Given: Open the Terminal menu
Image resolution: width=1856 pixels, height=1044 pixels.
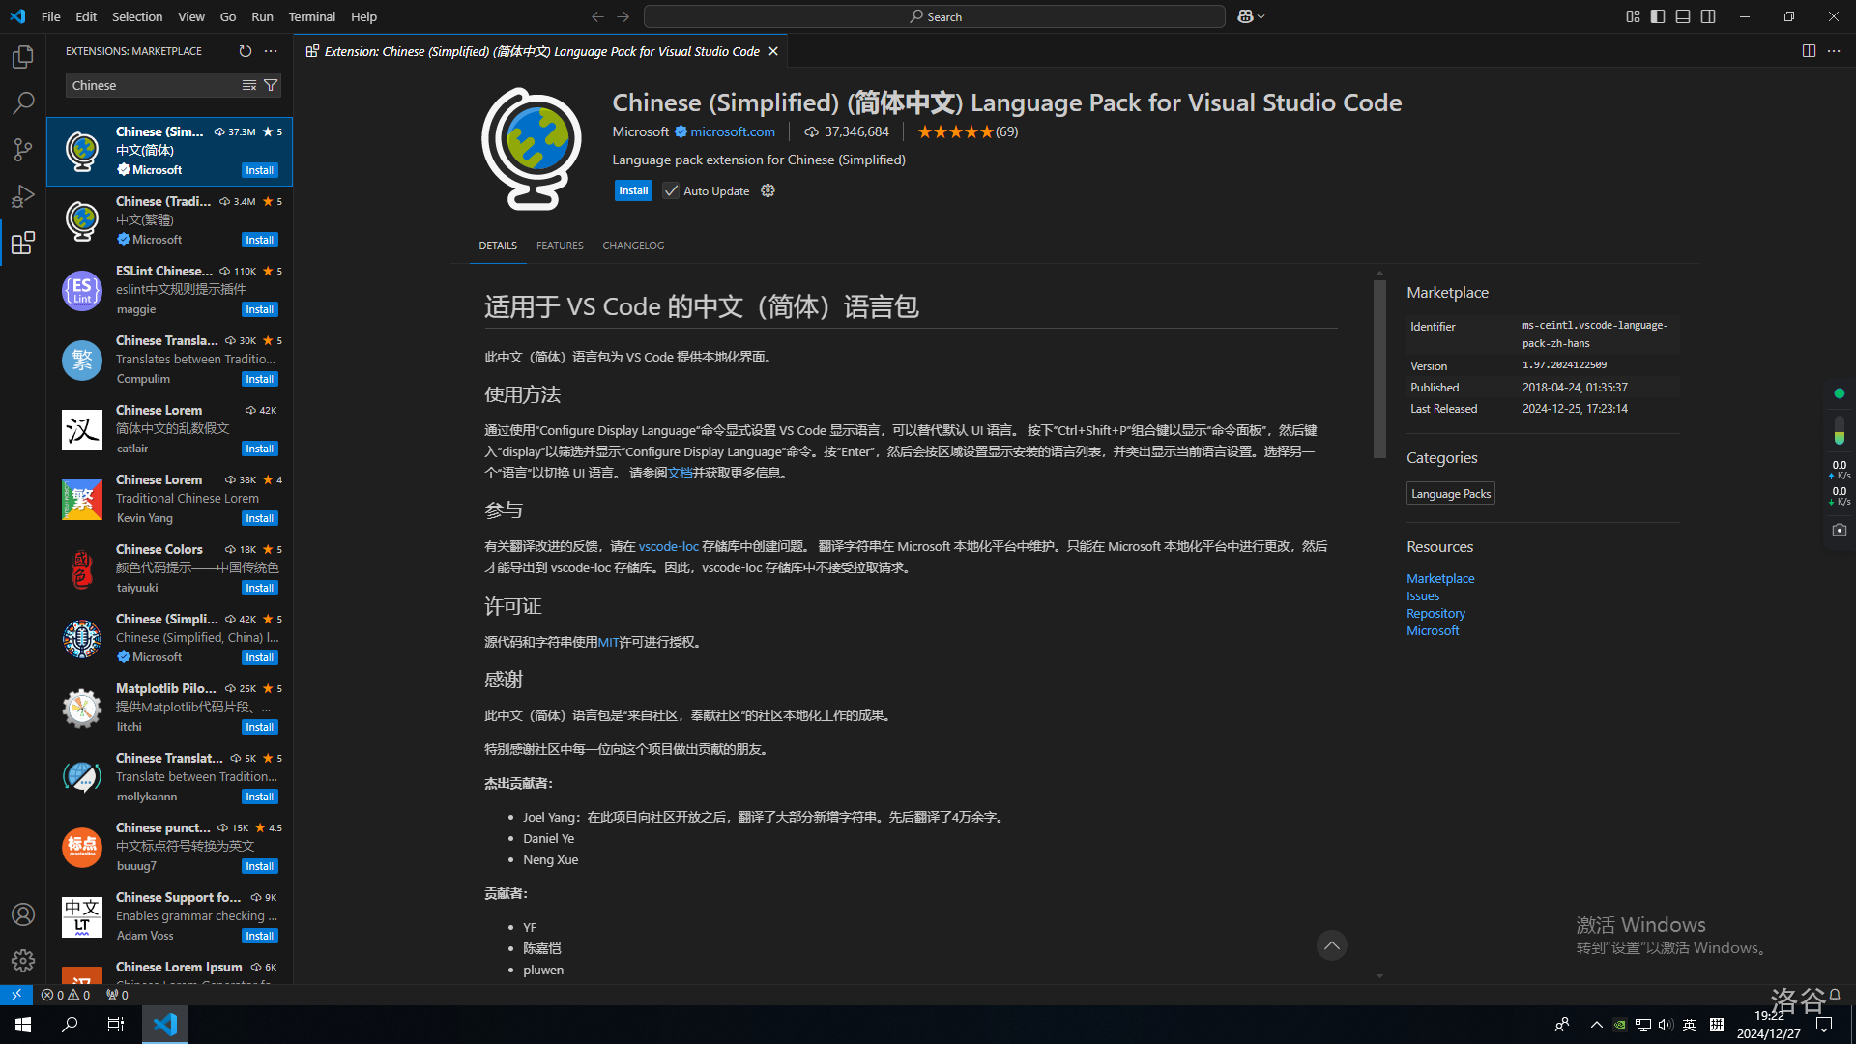Looking at the screenshot, I should coord(311,16).
